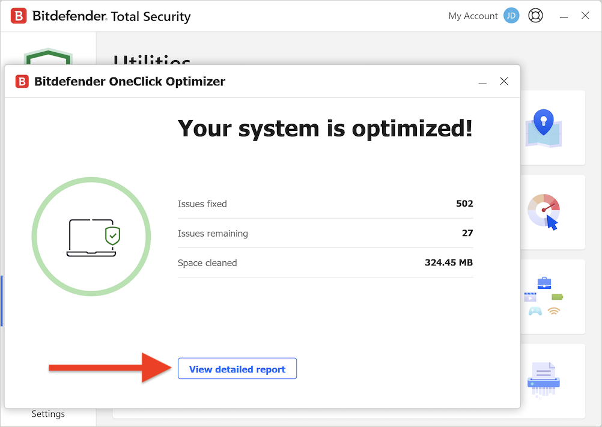This screenshot has height=427, width=602.
Task: Open the Anti-Theft map location utility
Action: tap(543, 129)
